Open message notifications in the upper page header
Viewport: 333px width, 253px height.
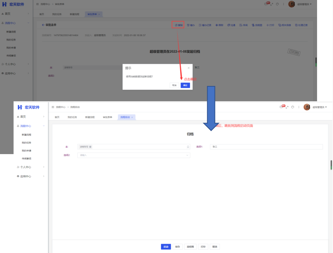(x=267, y=4)
